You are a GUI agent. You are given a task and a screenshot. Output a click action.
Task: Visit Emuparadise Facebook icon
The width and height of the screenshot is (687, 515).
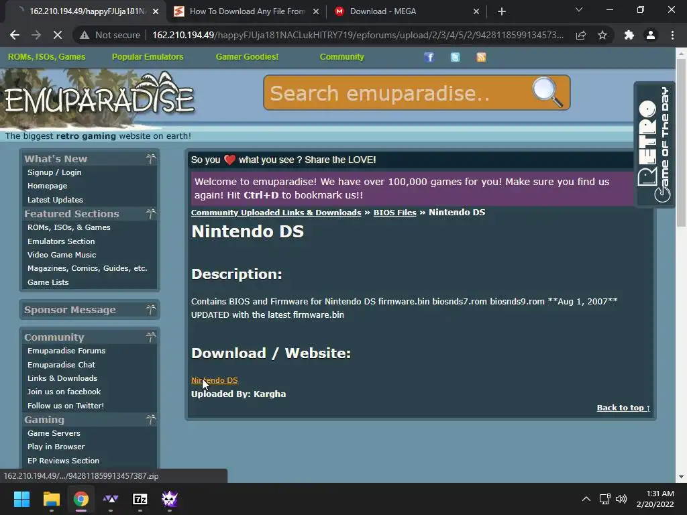coord(429,57)
